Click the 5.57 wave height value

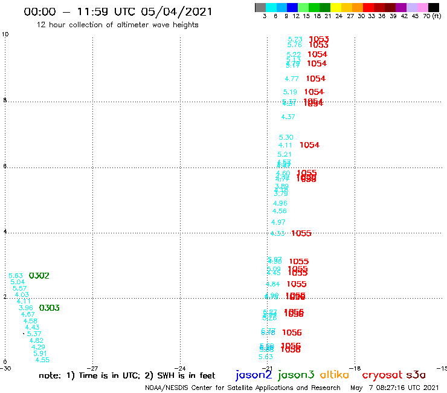[20, 288]
